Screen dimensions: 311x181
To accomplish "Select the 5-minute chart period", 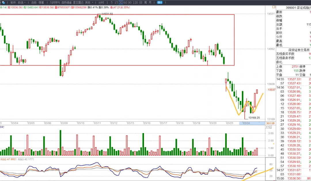I will pos(112,2).
